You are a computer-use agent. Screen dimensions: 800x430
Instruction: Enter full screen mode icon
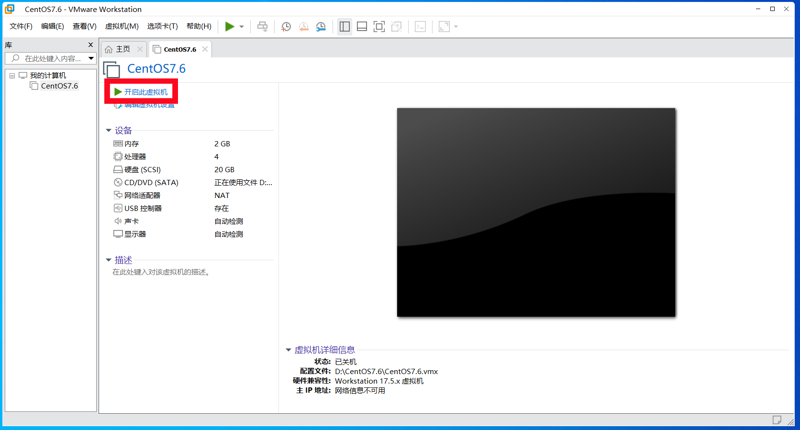click(x=379, y=27)
